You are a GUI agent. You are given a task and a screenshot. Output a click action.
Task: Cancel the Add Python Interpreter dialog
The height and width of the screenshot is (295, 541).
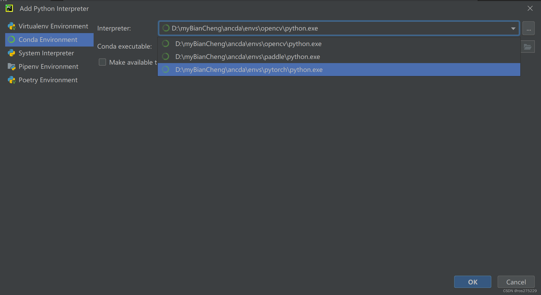(x=516, y=282)
